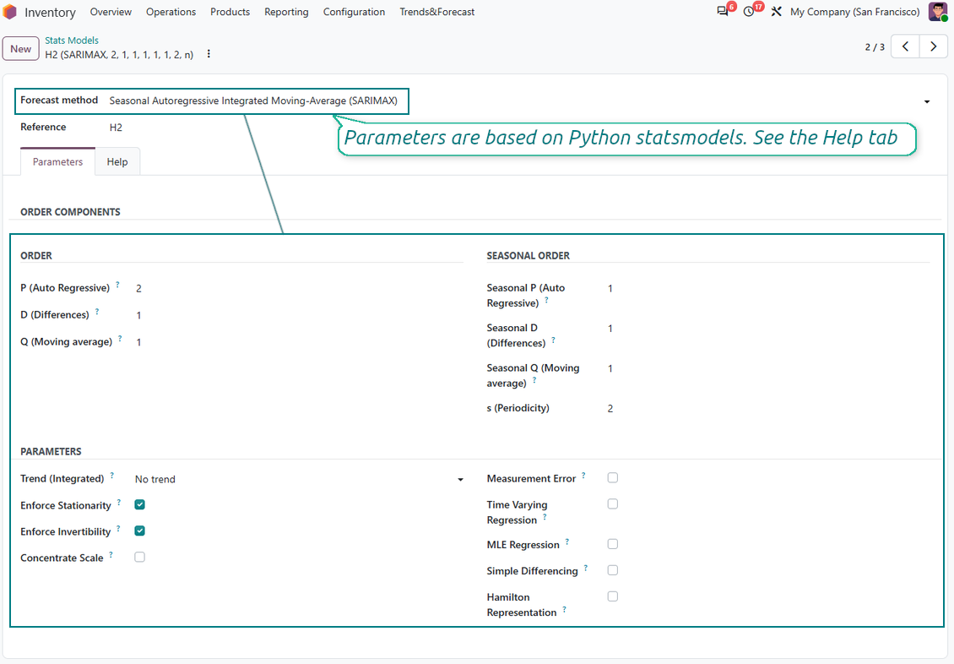Open the Overview menu item
The width and height of the screenshot is (954, 664).
111,12
